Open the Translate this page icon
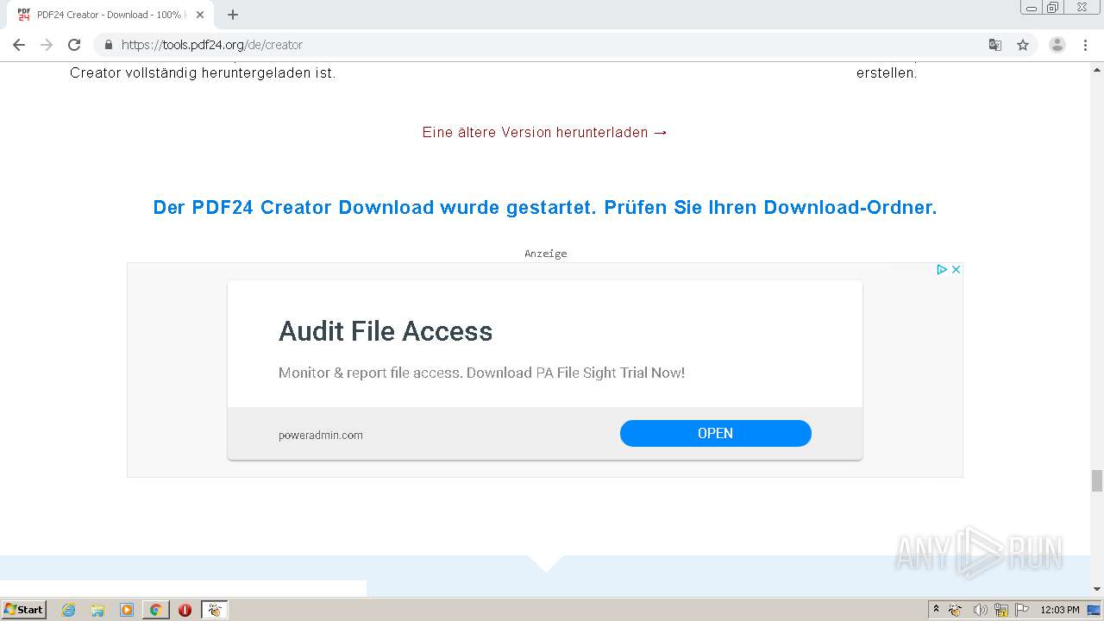Image resolution: width=1104 pixels, height=621 pixels. pos(995,45)
